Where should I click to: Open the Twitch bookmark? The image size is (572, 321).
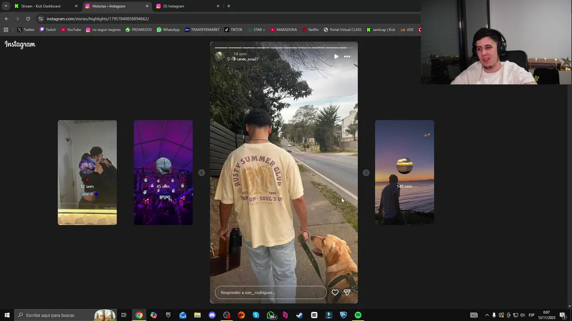coord(48,30)
